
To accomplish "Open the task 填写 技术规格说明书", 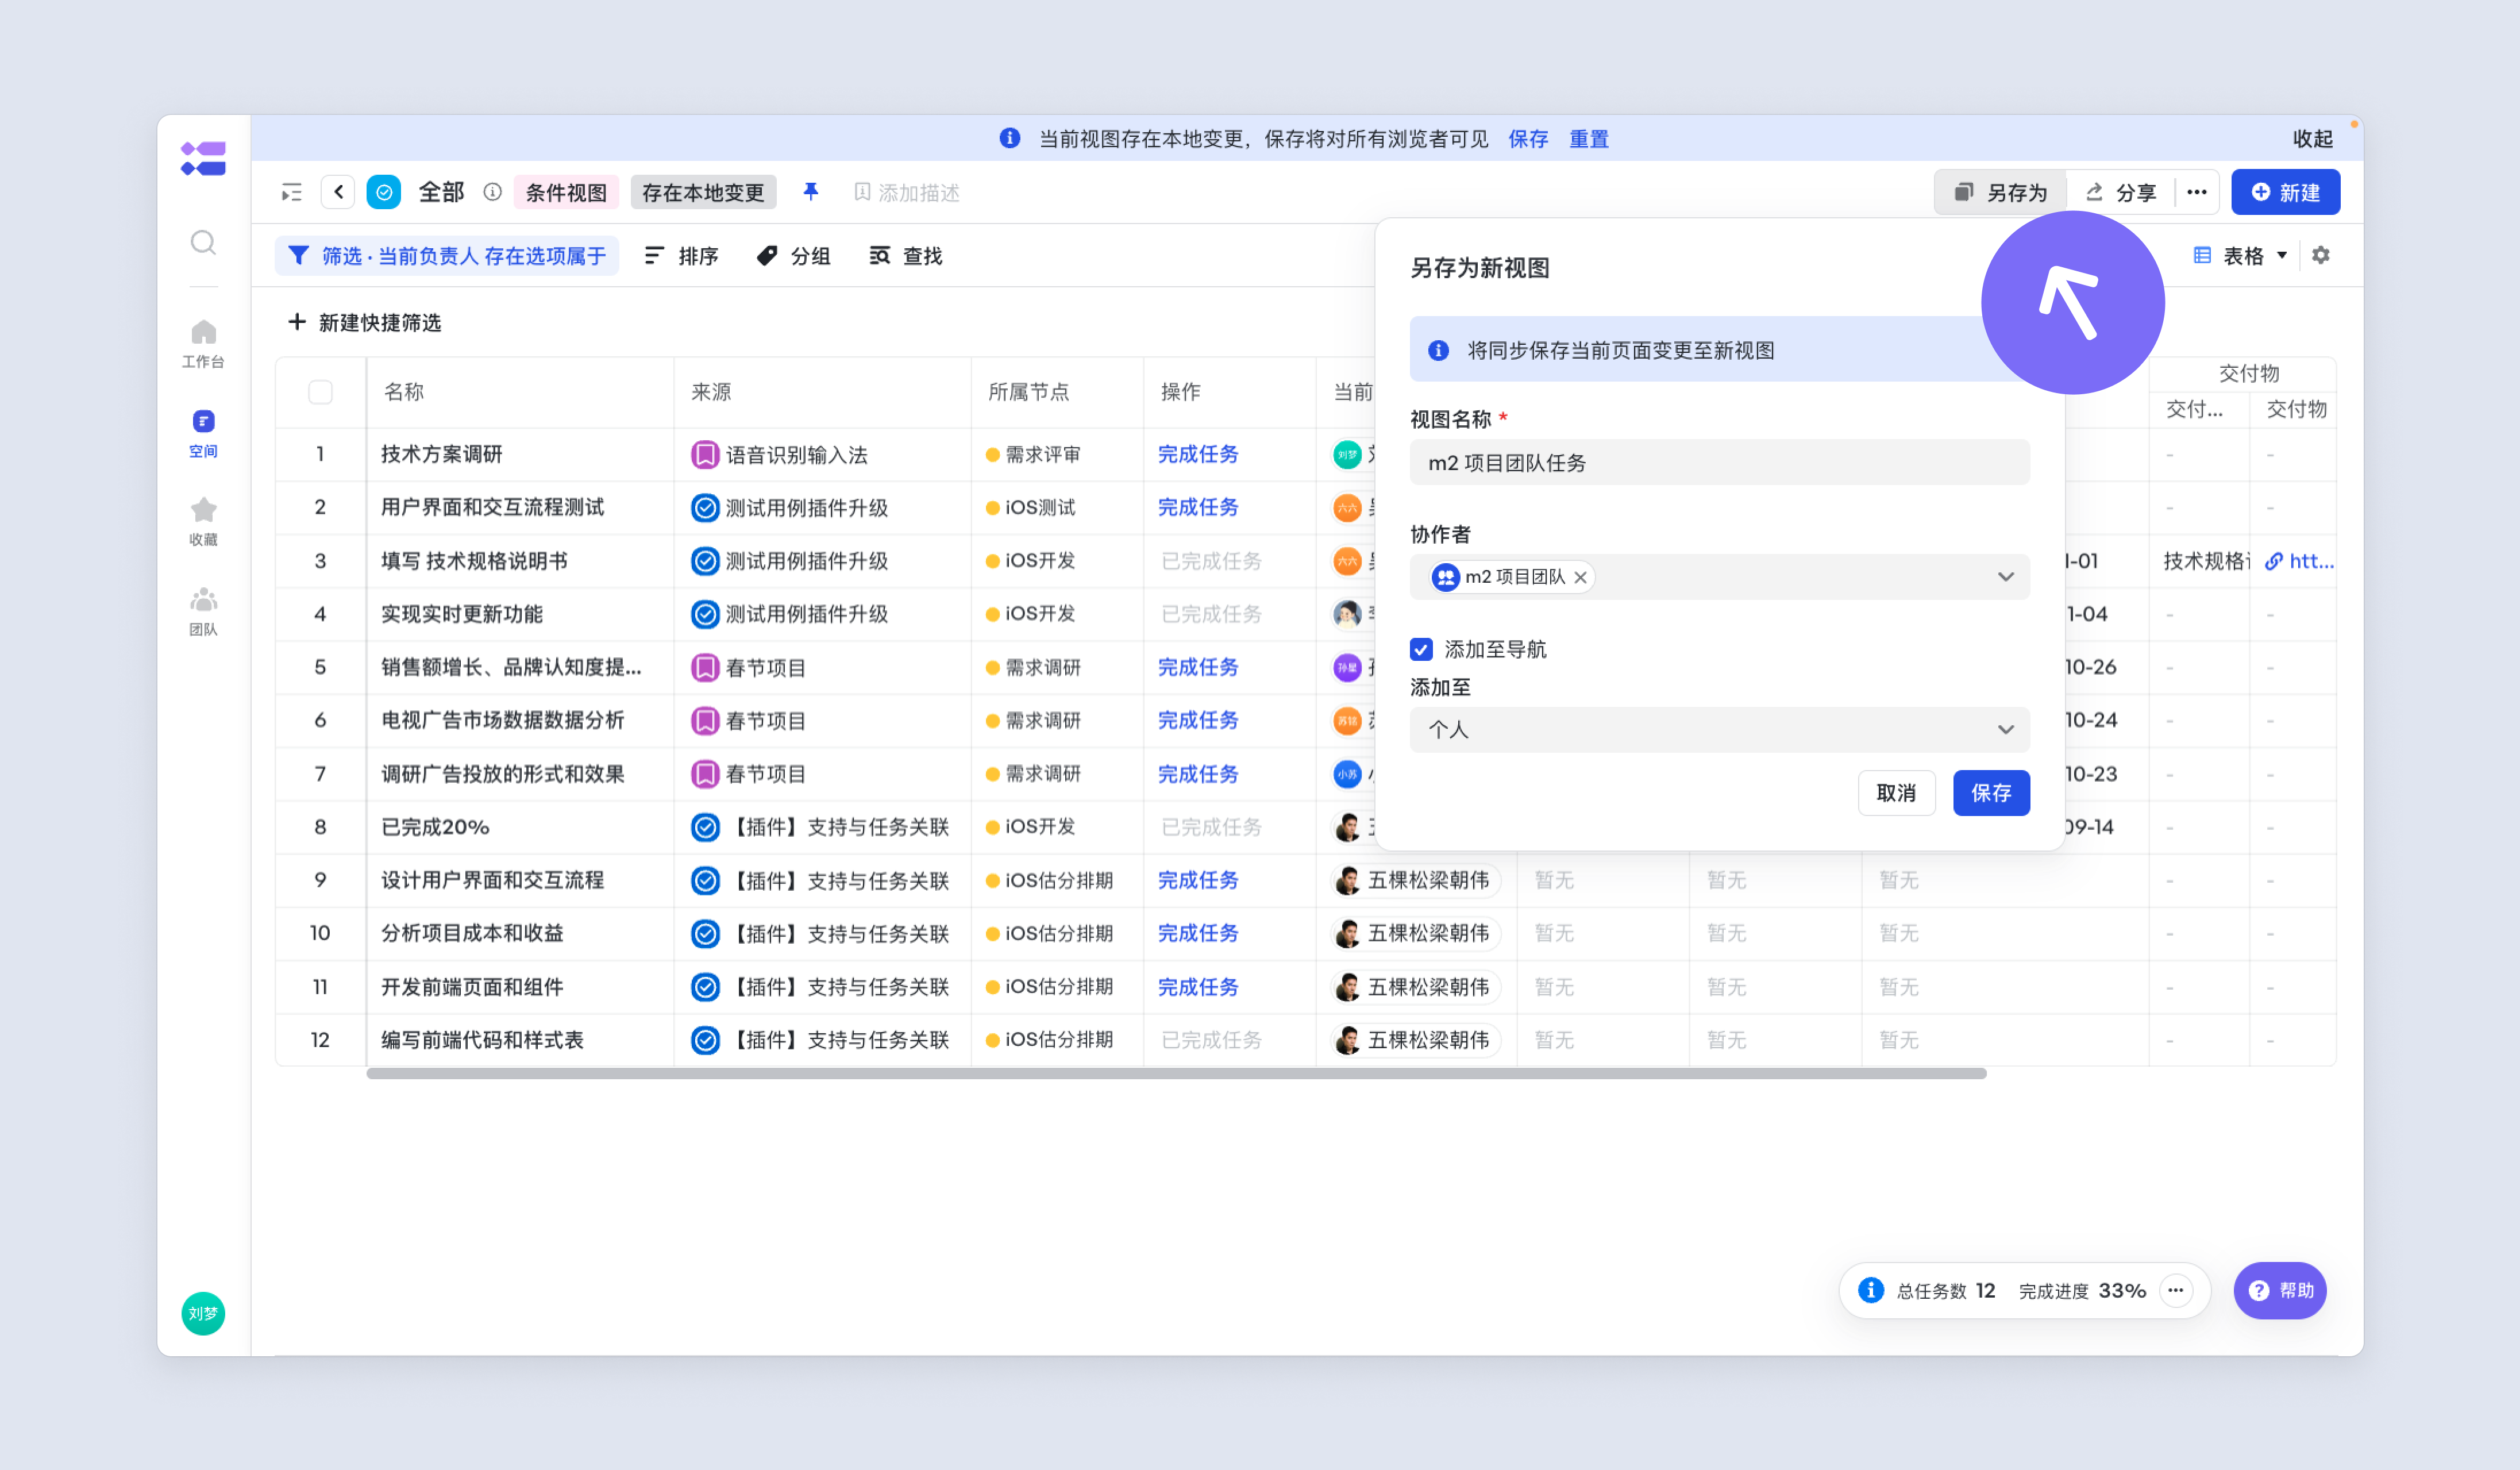I will pos(474,561).
